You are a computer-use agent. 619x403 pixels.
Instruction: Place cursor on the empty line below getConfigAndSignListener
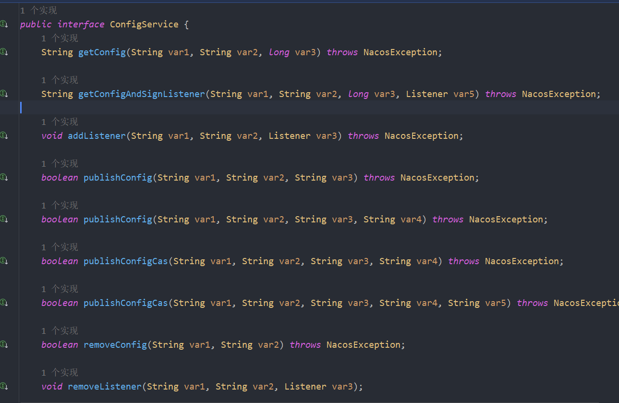click(319, 108)
